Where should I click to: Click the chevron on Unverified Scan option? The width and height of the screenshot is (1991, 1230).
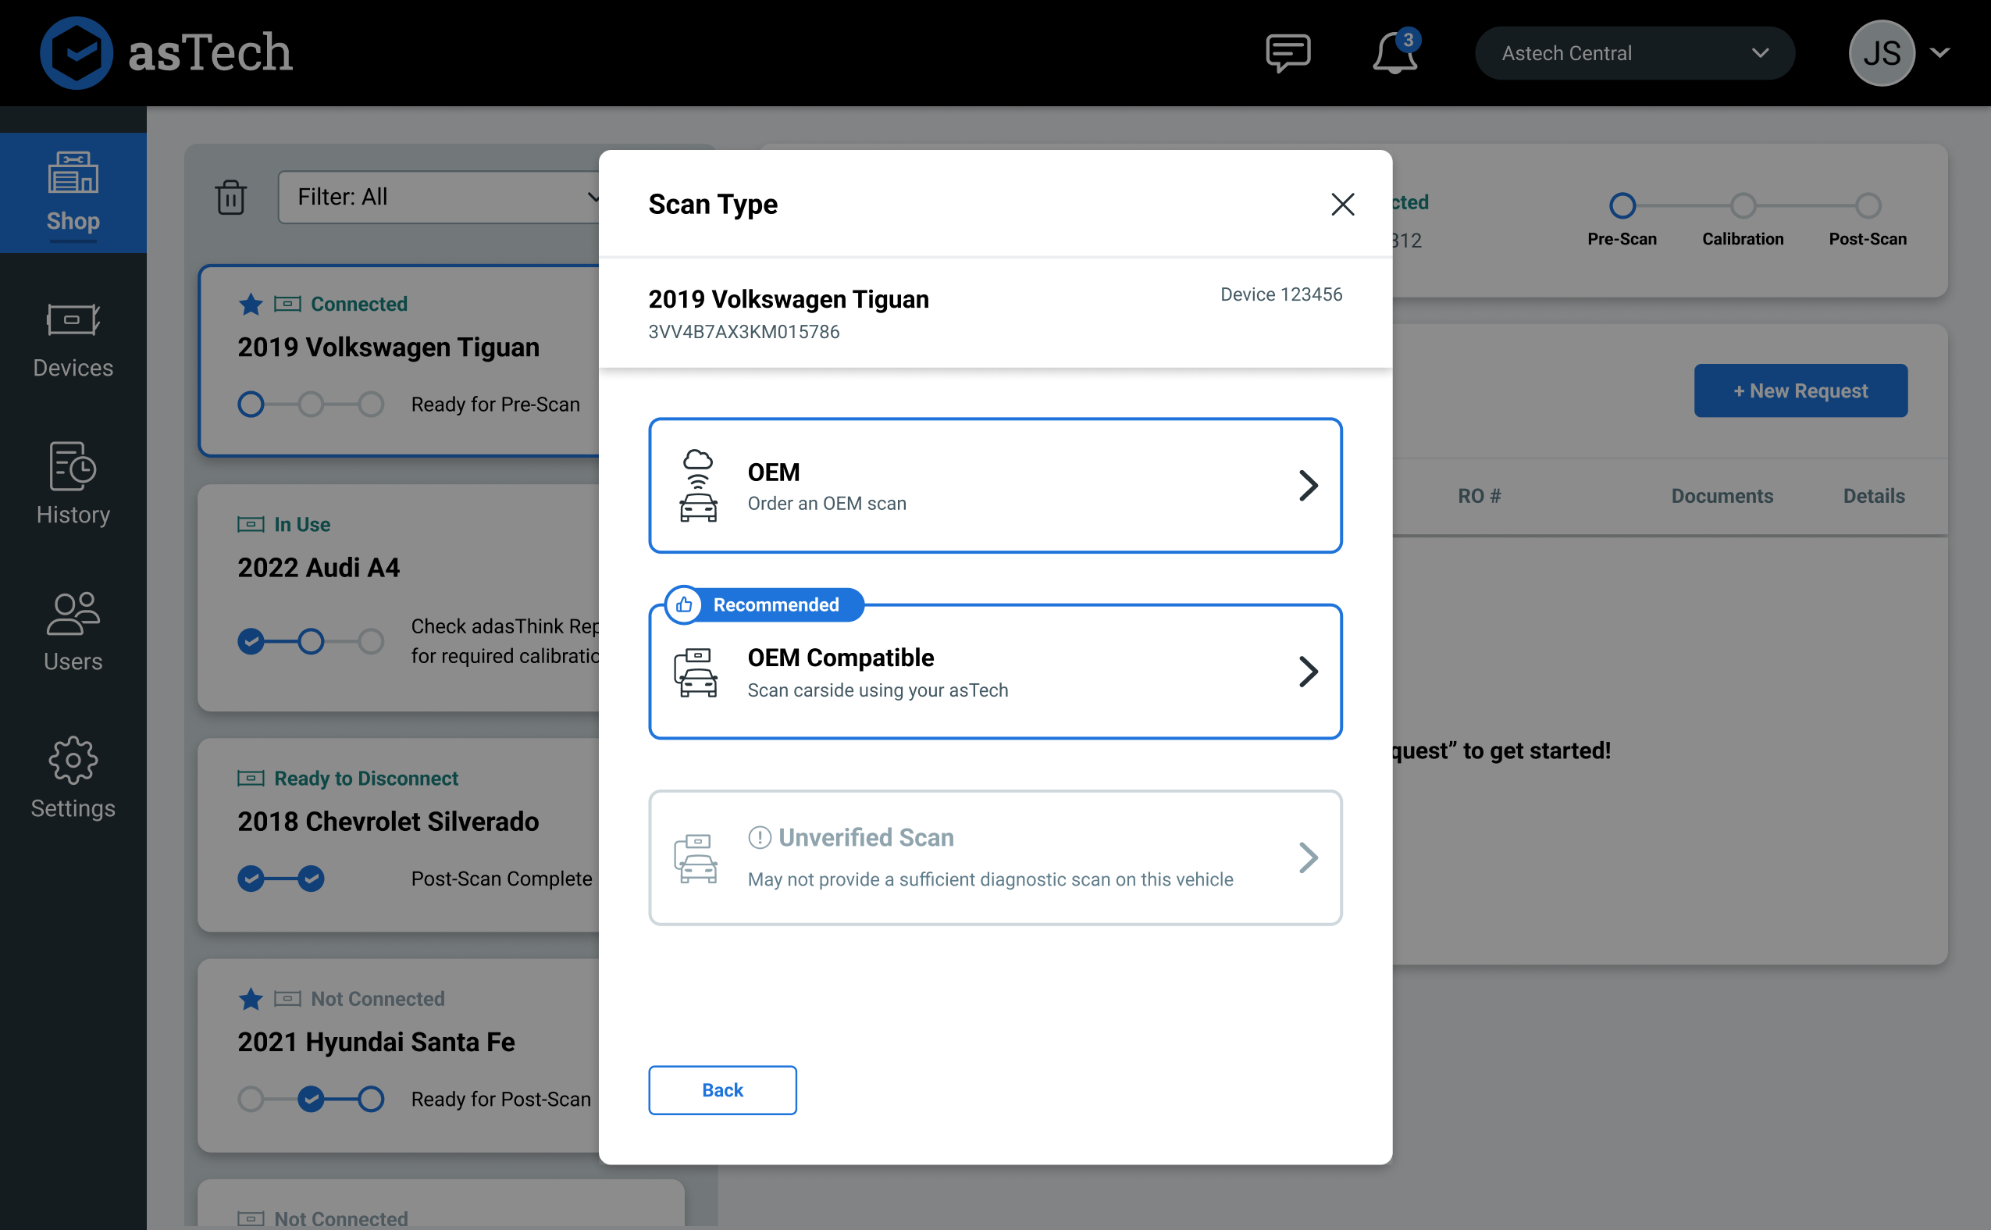pos(1308,857)
